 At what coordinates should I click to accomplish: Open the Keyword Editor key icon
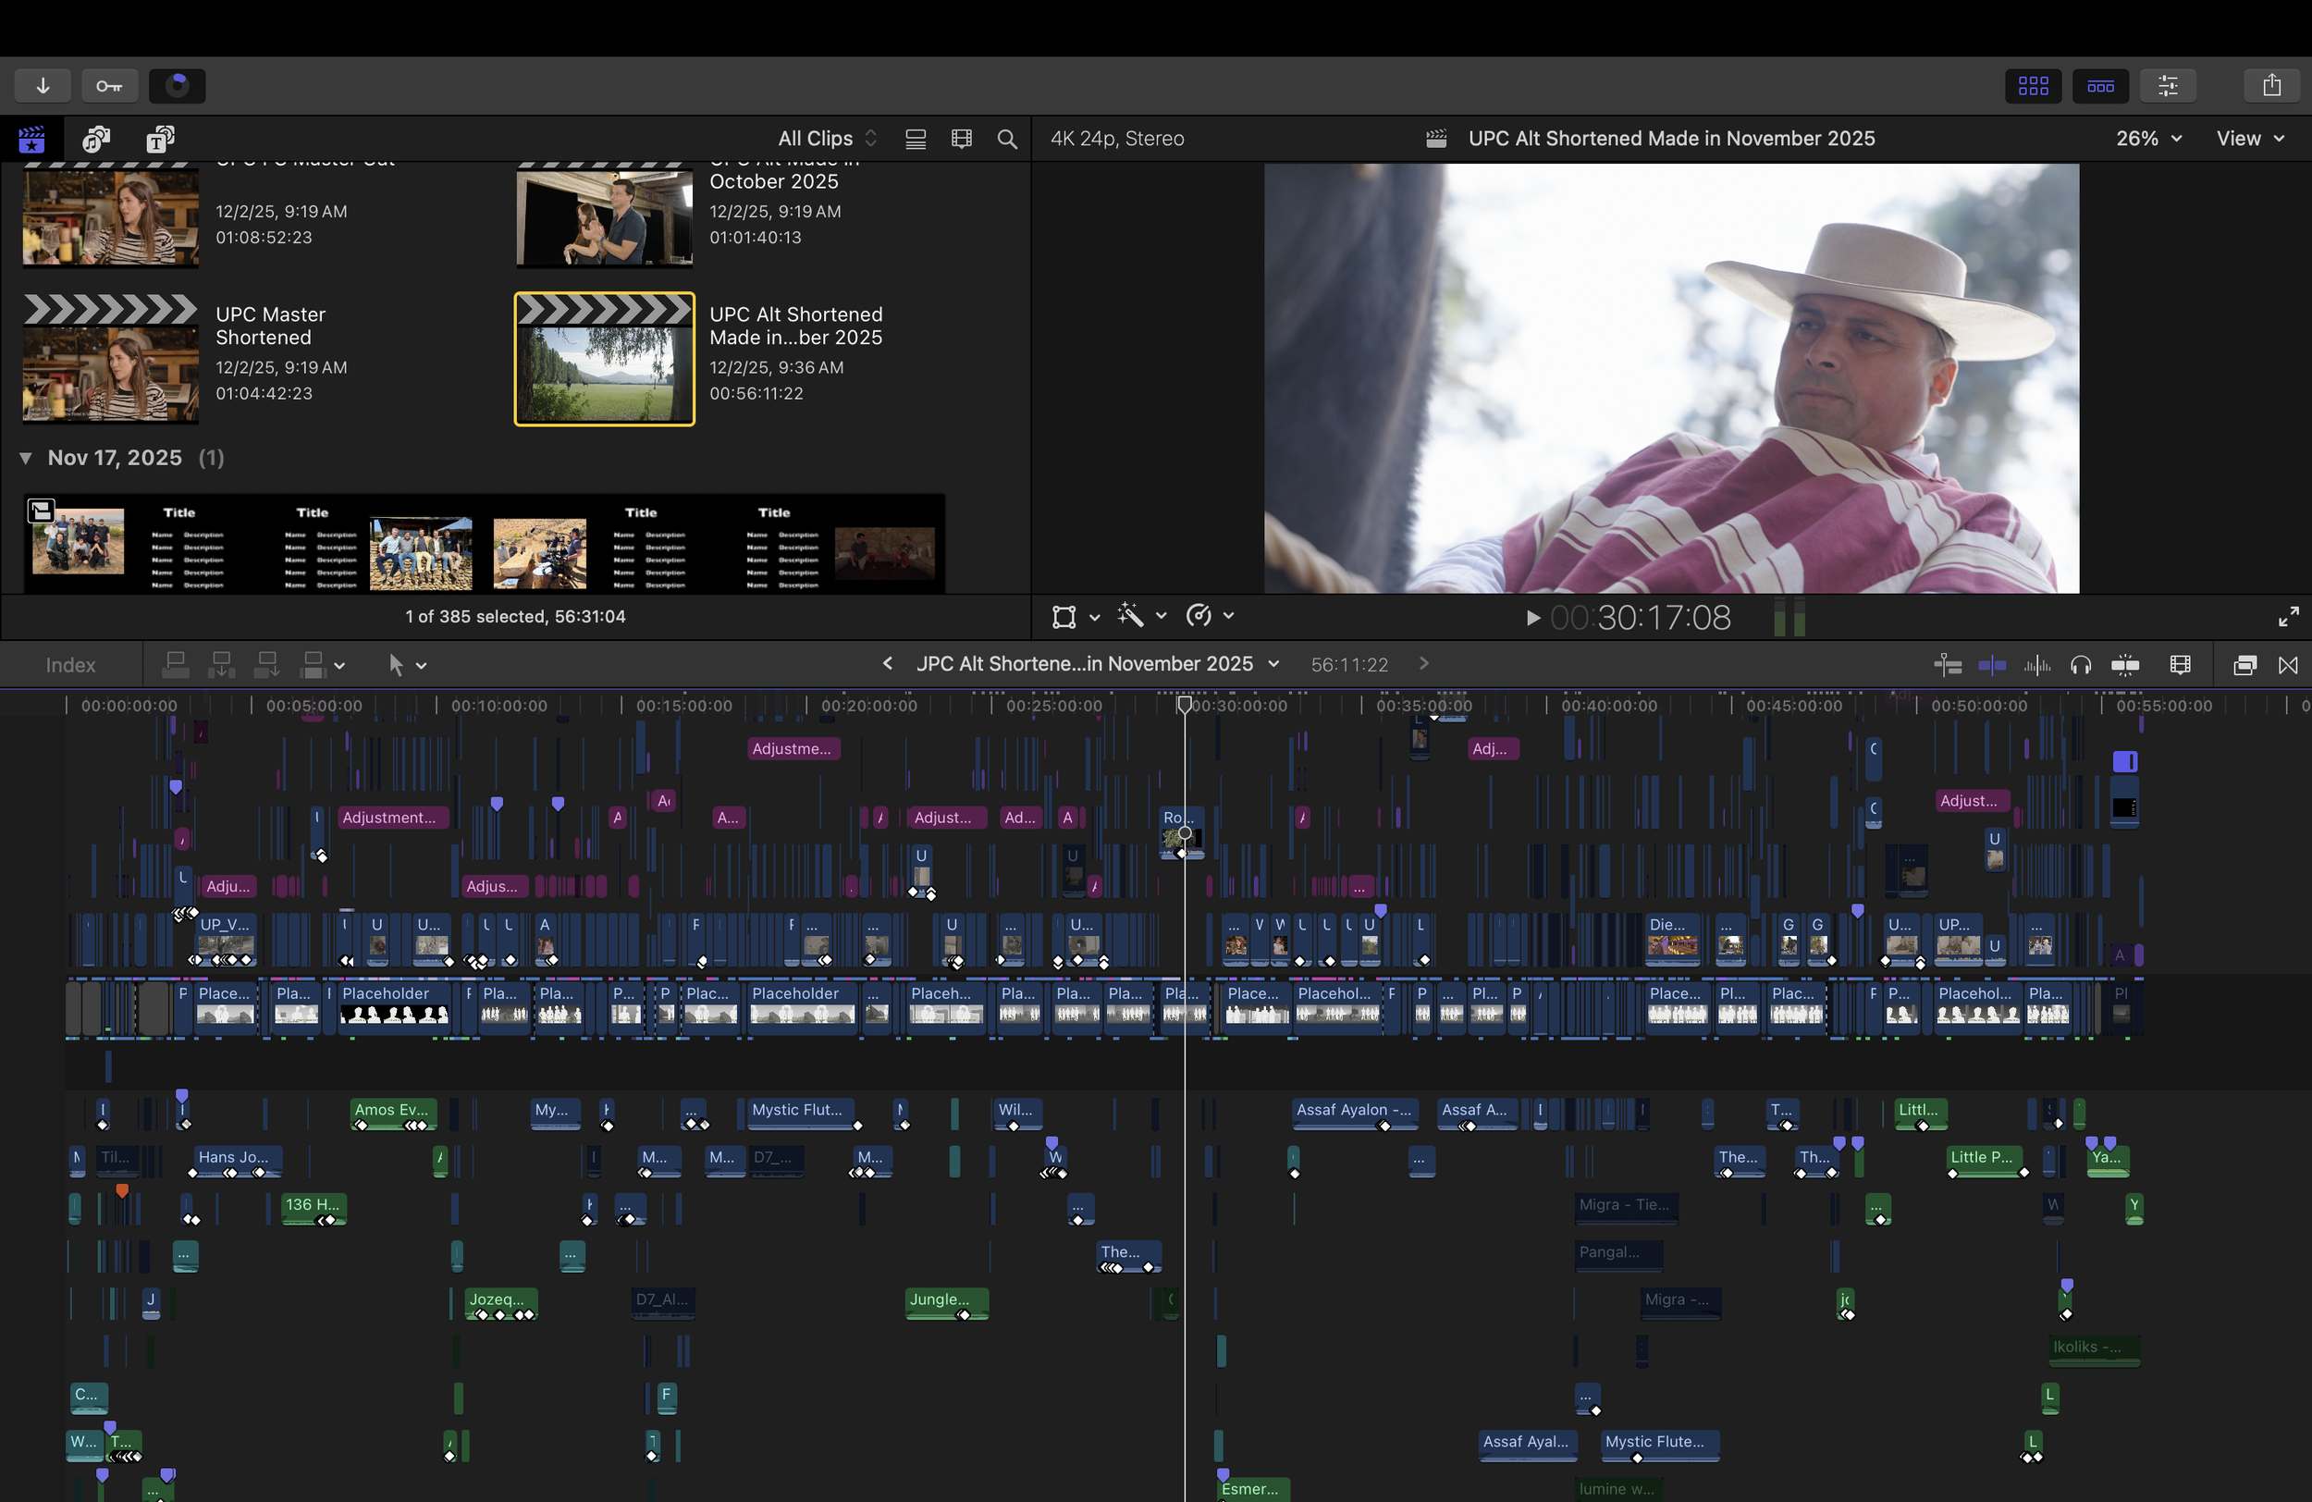109,85
